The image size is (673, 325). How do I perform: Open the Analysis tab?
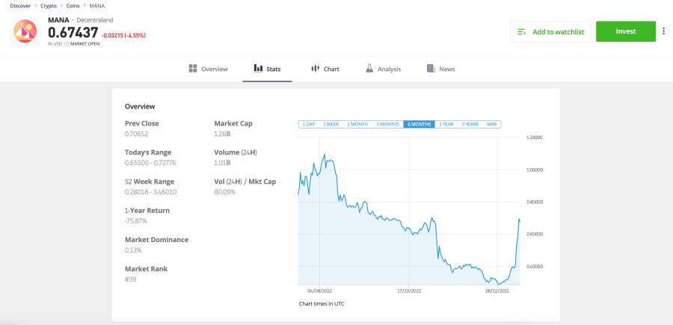click(389, 69)
